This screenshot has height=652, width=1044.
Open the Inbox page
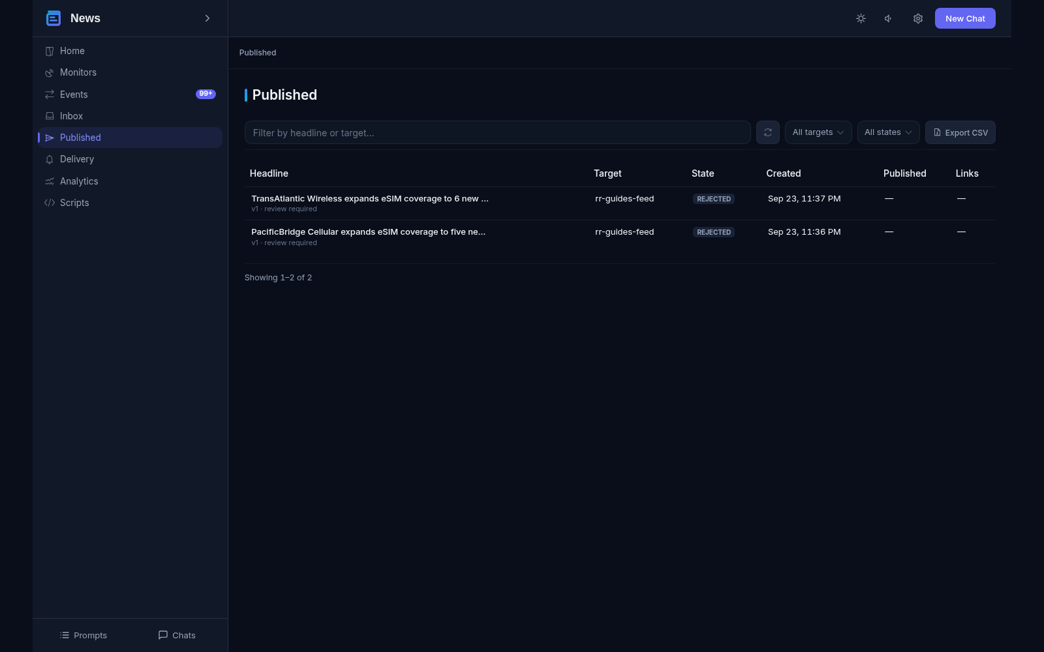(x=130, y=116)
